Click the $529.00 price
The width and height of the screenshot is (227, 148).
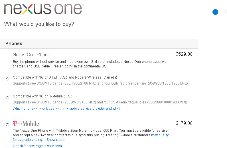(184, 54)
